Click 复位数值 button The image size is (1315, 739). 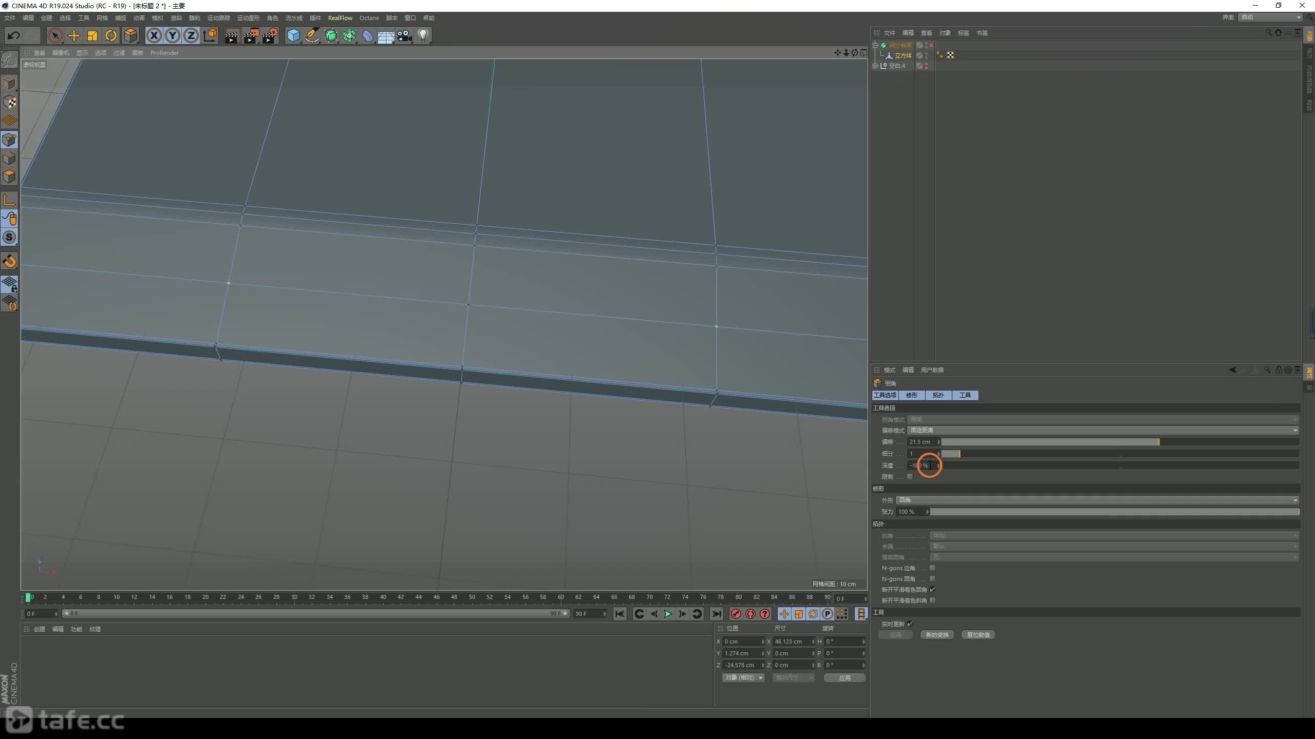[978, 635]
